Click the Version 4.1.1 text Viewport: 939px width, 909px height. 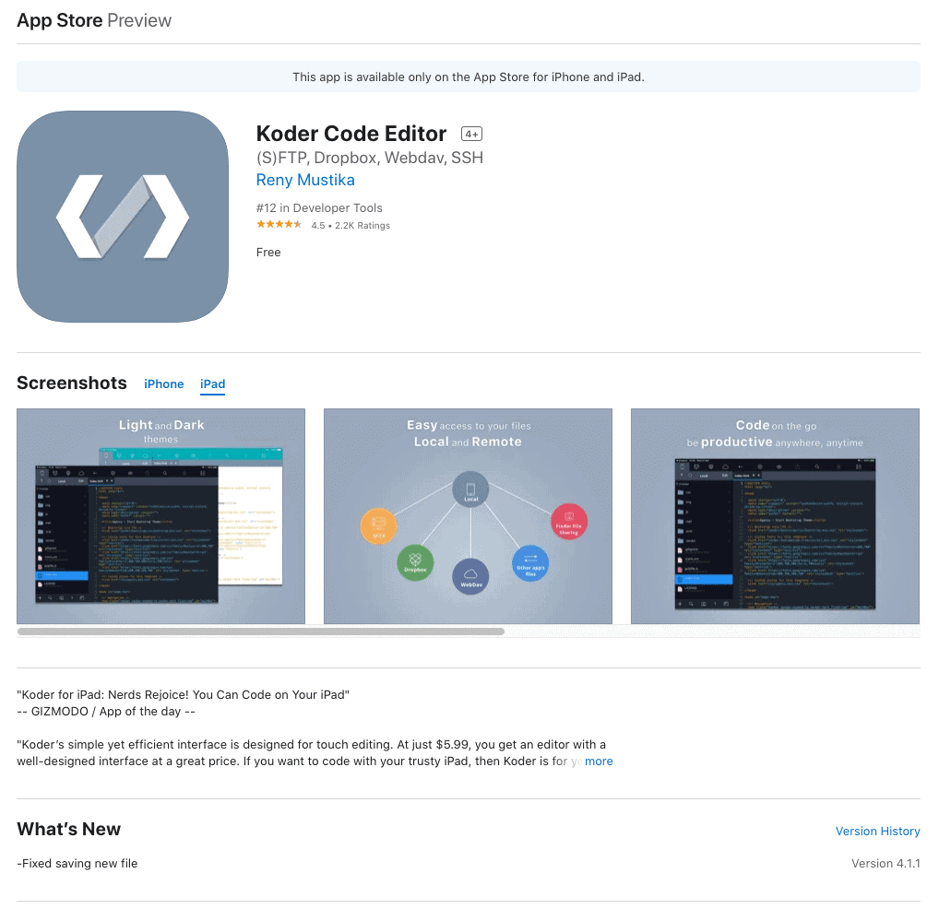[886, 864]
